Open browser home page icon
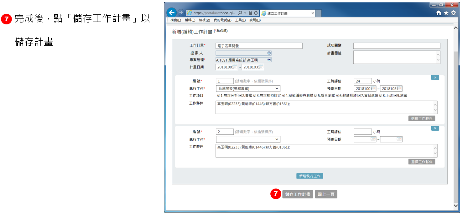The width and height of the screenshot is (463, 216). coord(439,13)
